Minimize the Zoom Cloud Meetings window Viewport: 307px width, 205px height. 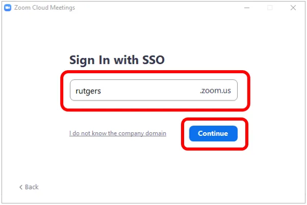[x=247, y=8]
